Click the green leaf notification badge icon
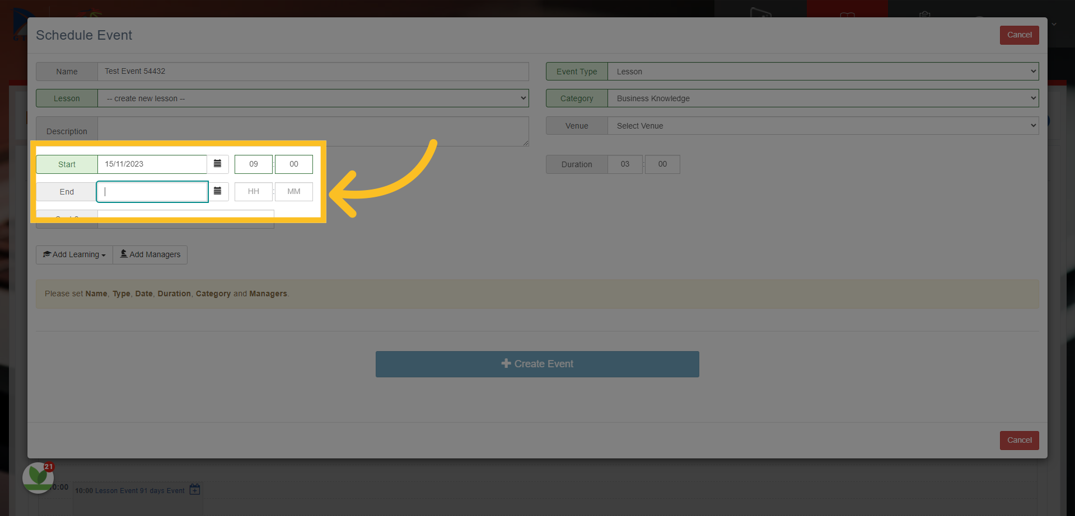The width and height of the screenshot is (1075, 516). [38, 477]
